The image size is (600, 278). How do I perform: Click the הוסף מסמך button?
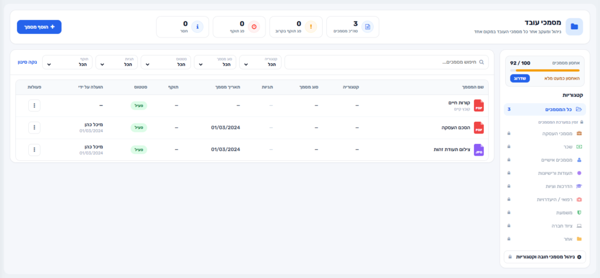[x=39, y=27]
